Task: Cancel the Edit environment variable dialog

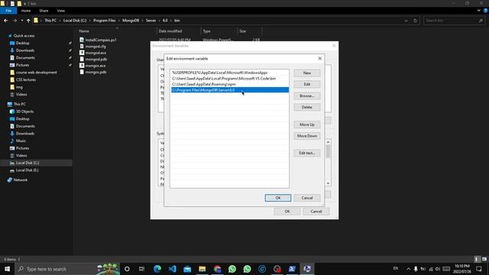Action: point(307,198)
